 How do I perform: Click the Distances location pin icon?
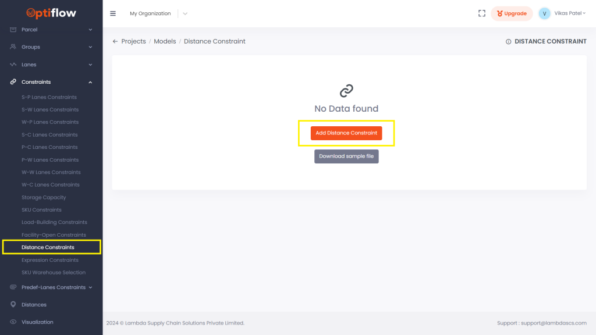pyautogui.click(x=13, y=305)
